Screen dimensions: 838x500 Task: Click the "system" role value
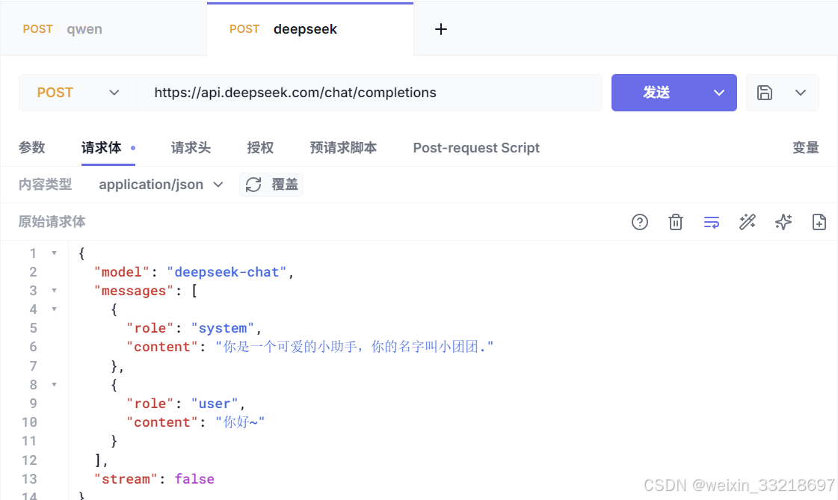click(x=223, y=329)
